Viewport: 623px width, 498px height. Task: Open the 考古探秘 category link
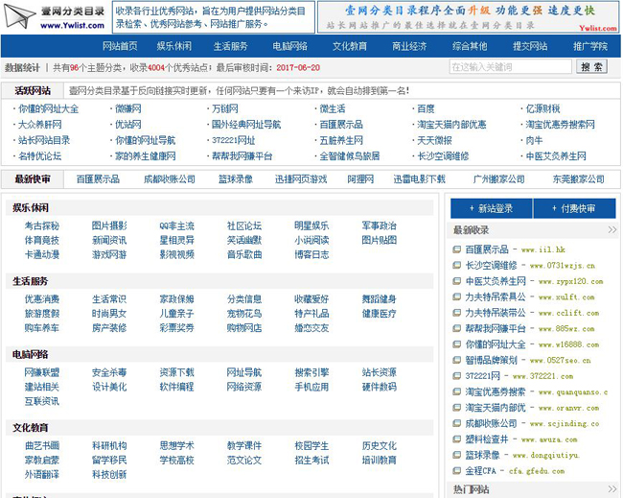click(x=42, y=226)
